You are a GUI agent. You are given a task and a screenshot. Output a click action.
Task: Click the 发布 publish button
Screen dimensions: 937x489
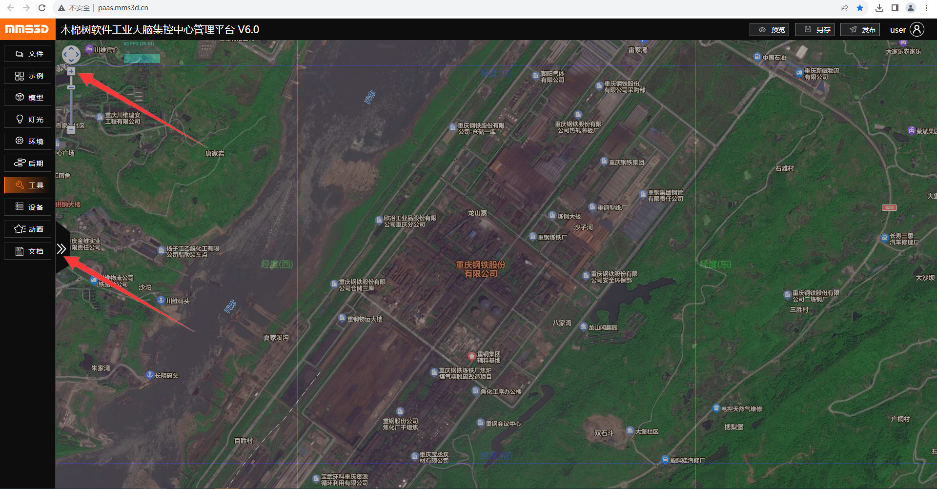point(860,30)
